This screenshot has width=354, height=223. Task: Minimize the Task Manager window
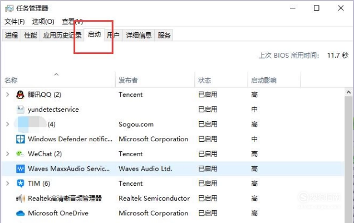point(293,8)
